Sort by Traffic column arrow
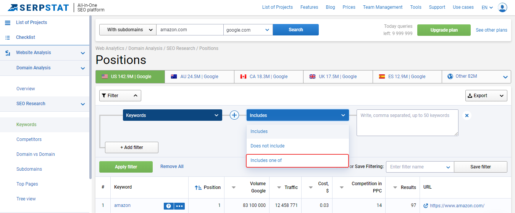Viewport: 515px width, 213px height. (x=279, y=187)
